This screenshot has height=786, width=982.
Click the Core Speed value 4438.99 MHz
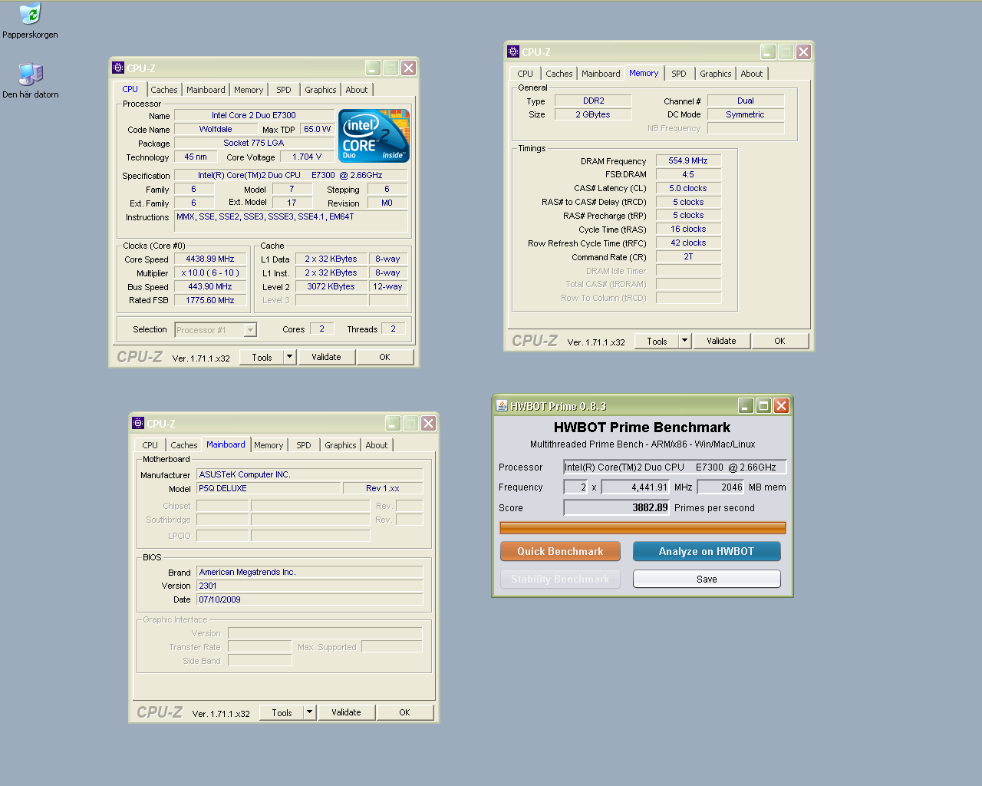210,259
